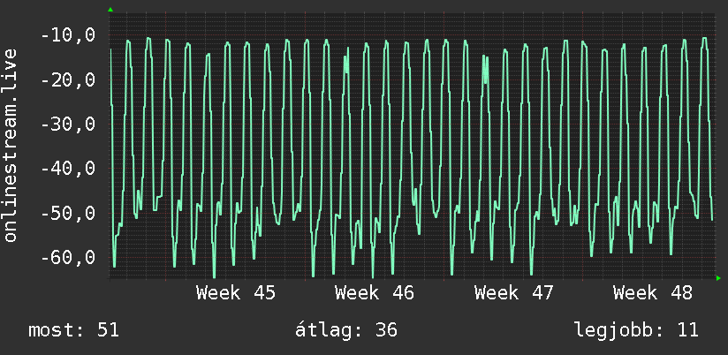The width and height of the screenshot is (728, 355).
Task: Click the '-20,0' y-axis value
Action: coord(68,79)
